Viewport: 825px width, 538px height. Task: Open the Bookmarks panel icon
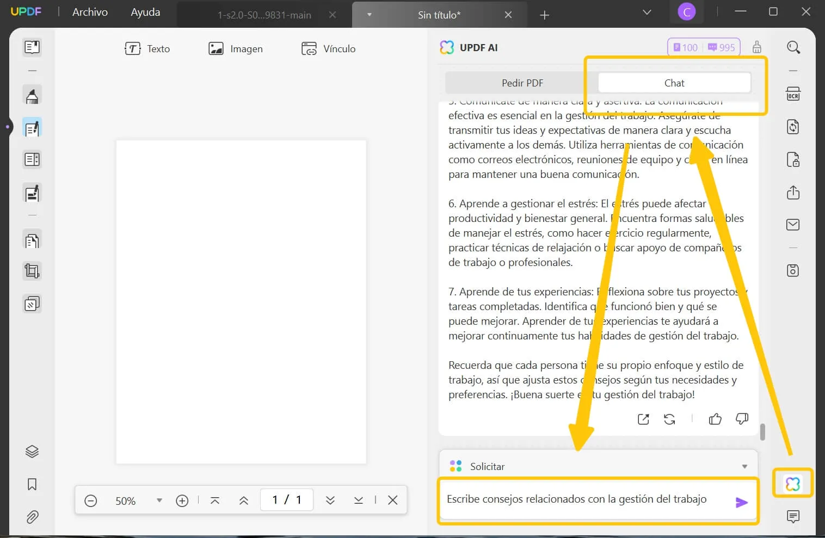pos(32,484)
